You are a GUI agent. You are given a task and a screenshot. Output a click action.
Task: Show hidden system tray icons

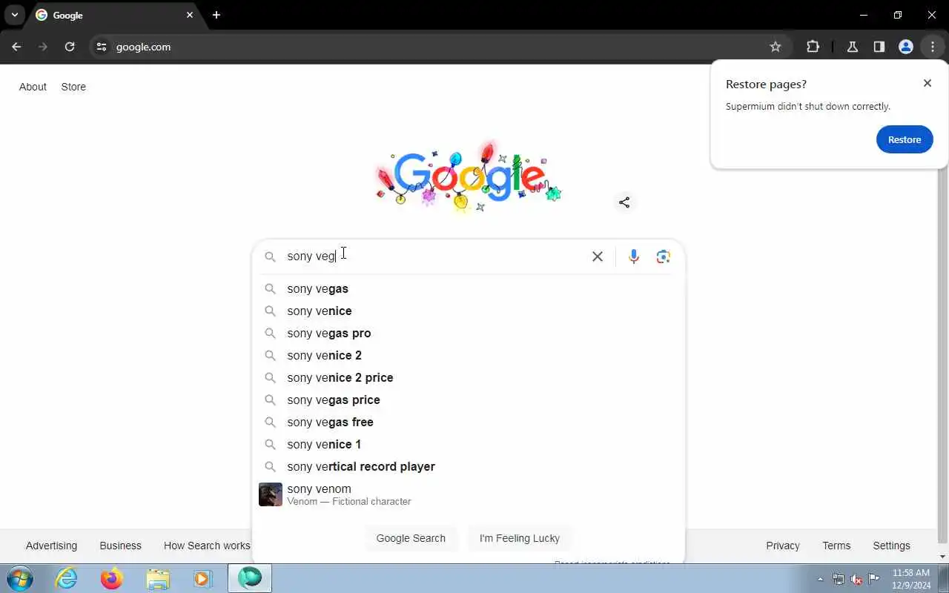tap(820, 579)
